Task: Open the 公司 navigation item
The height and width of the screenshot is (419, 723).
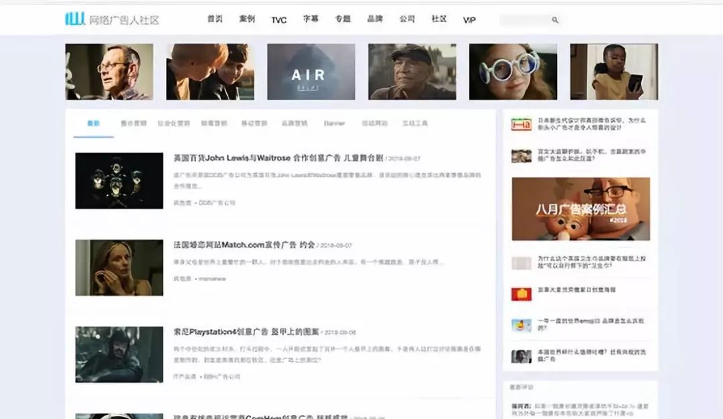Action: pyautogui.click(x=407, y=19)
